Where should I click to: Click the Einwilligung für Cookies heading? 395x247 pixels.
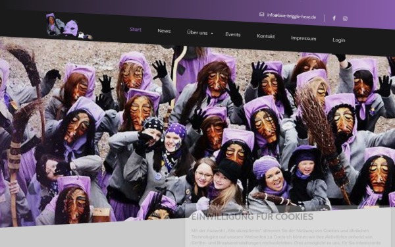[252, 217]
